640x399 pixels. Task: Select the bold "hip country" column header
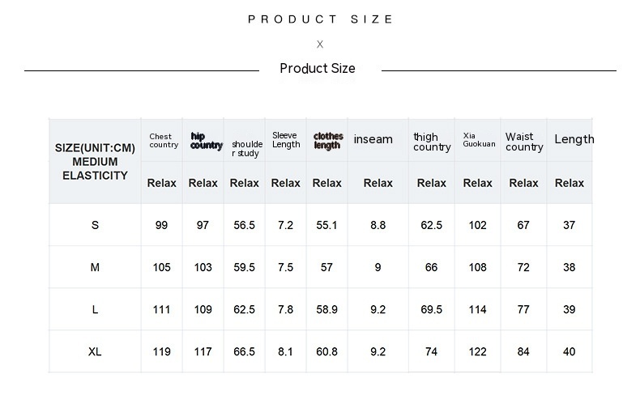click(x=206, y=141)
